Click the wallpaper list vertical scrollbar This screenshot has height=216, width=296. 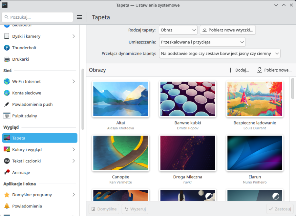coord(293,89)
